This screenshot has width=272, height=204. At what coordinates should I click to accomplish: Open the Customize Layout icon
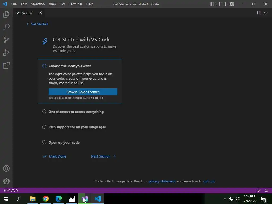(232, 4)
